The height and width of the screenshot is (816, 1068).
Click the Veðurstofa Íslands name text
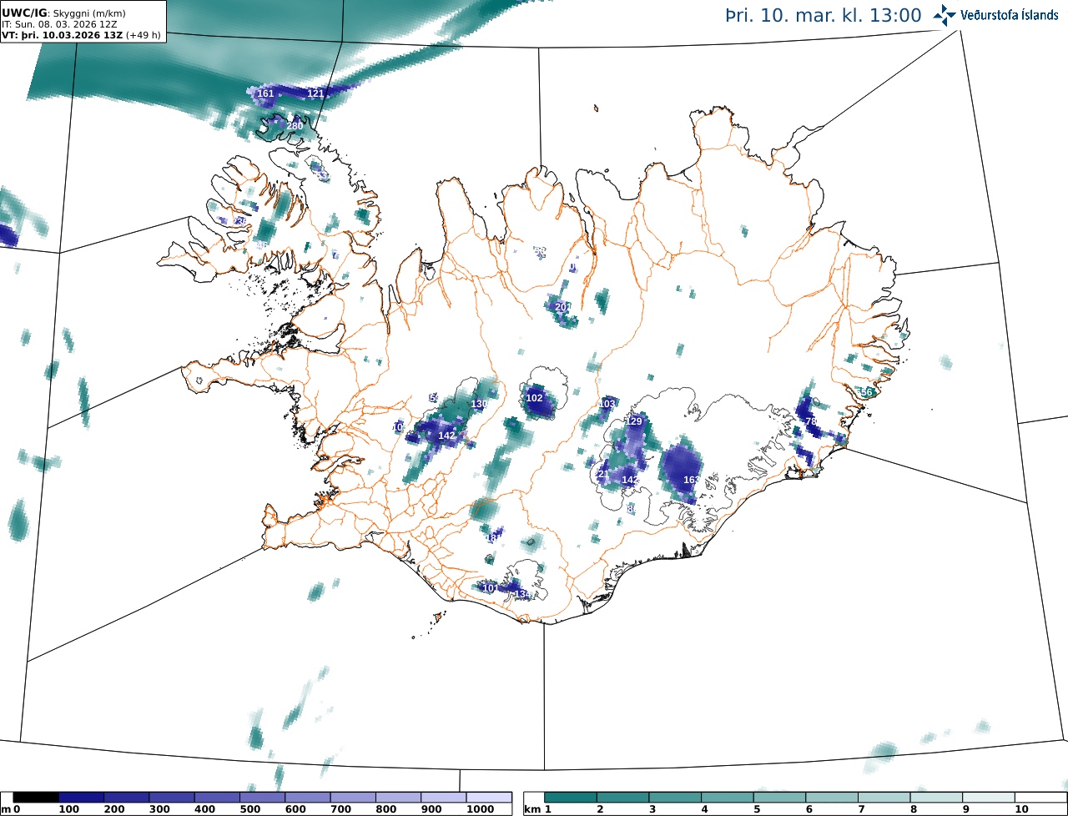tap(1010, 15)
